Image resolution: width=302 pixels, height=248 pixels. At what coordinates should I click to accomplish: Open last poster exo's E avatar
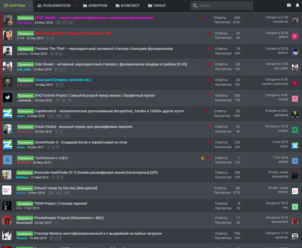[295, 207]
